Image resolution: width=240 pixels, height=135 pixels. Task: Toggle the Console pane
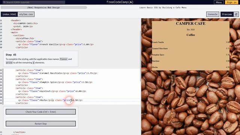click(213, 14)
